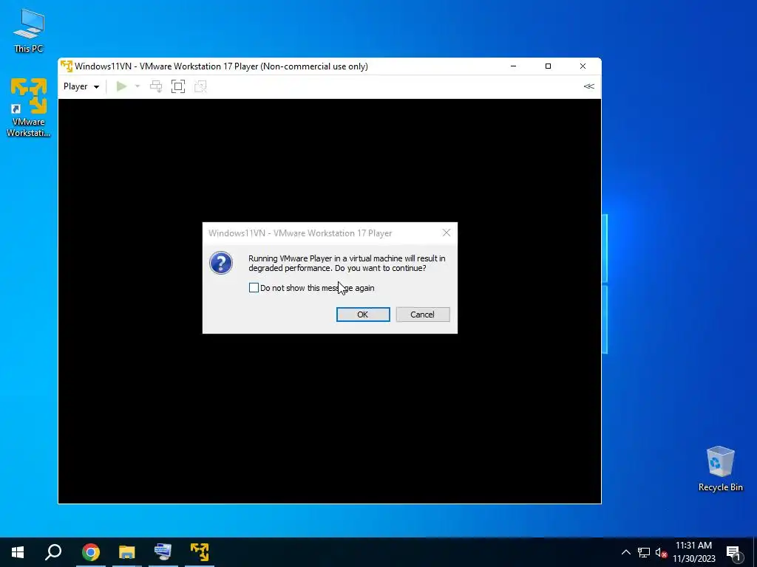Open File Explorer from taskbar

click(x=127, y=552)
